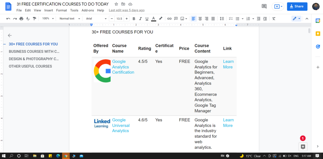Open the text color picker

coord(154,19)
